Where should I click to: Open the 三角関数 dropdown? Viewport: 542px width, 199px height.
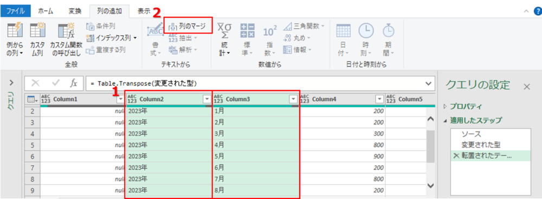pos(304,27)
